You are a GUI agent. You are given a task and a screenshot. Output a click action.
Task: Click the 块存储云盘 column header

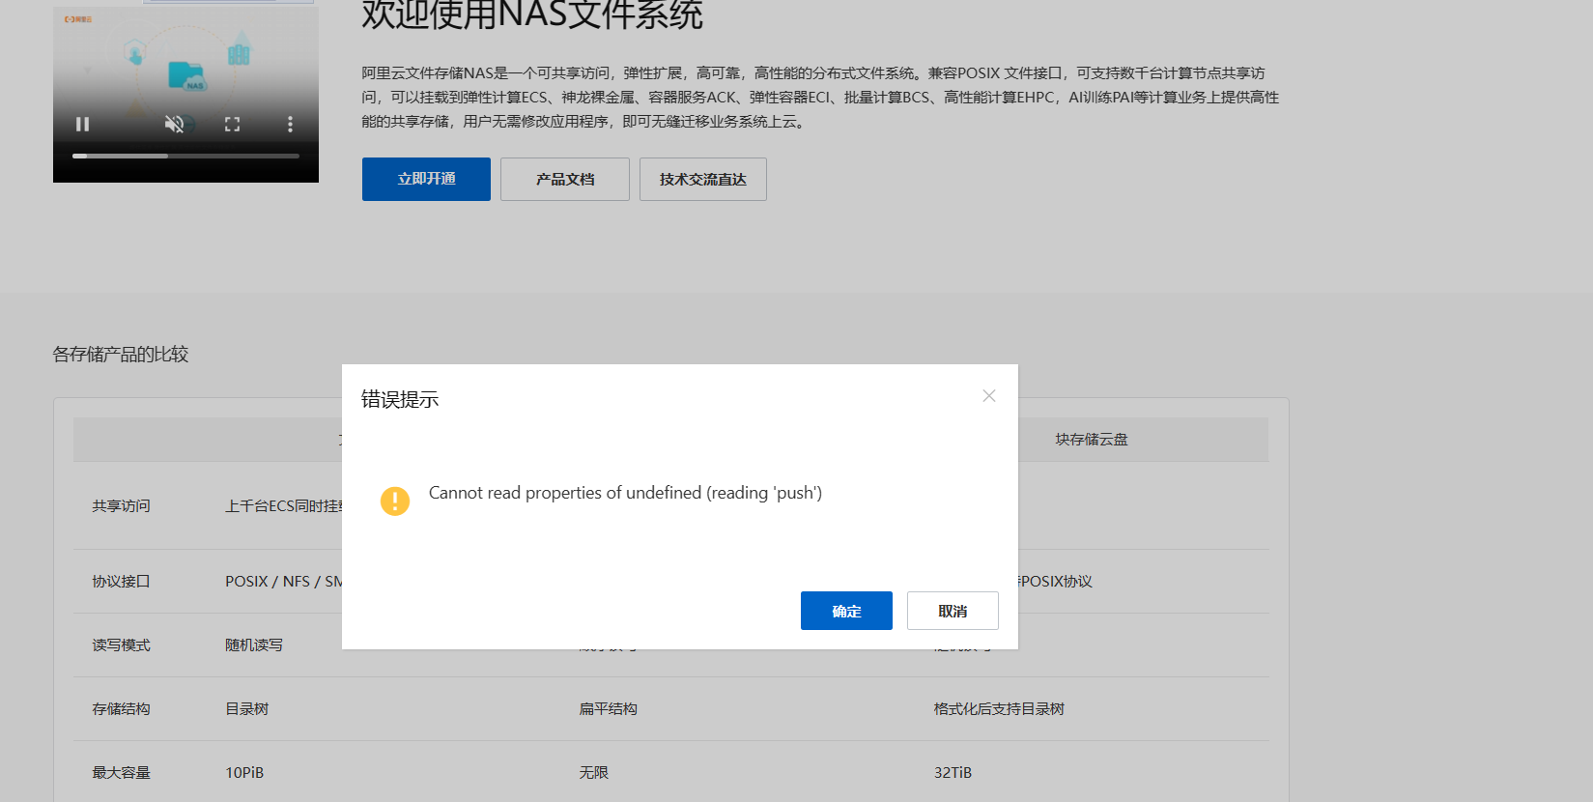1092,440
